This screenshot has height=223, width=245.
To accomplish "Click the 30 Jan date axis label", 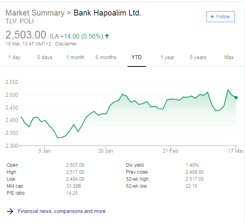I will [105, 151].
